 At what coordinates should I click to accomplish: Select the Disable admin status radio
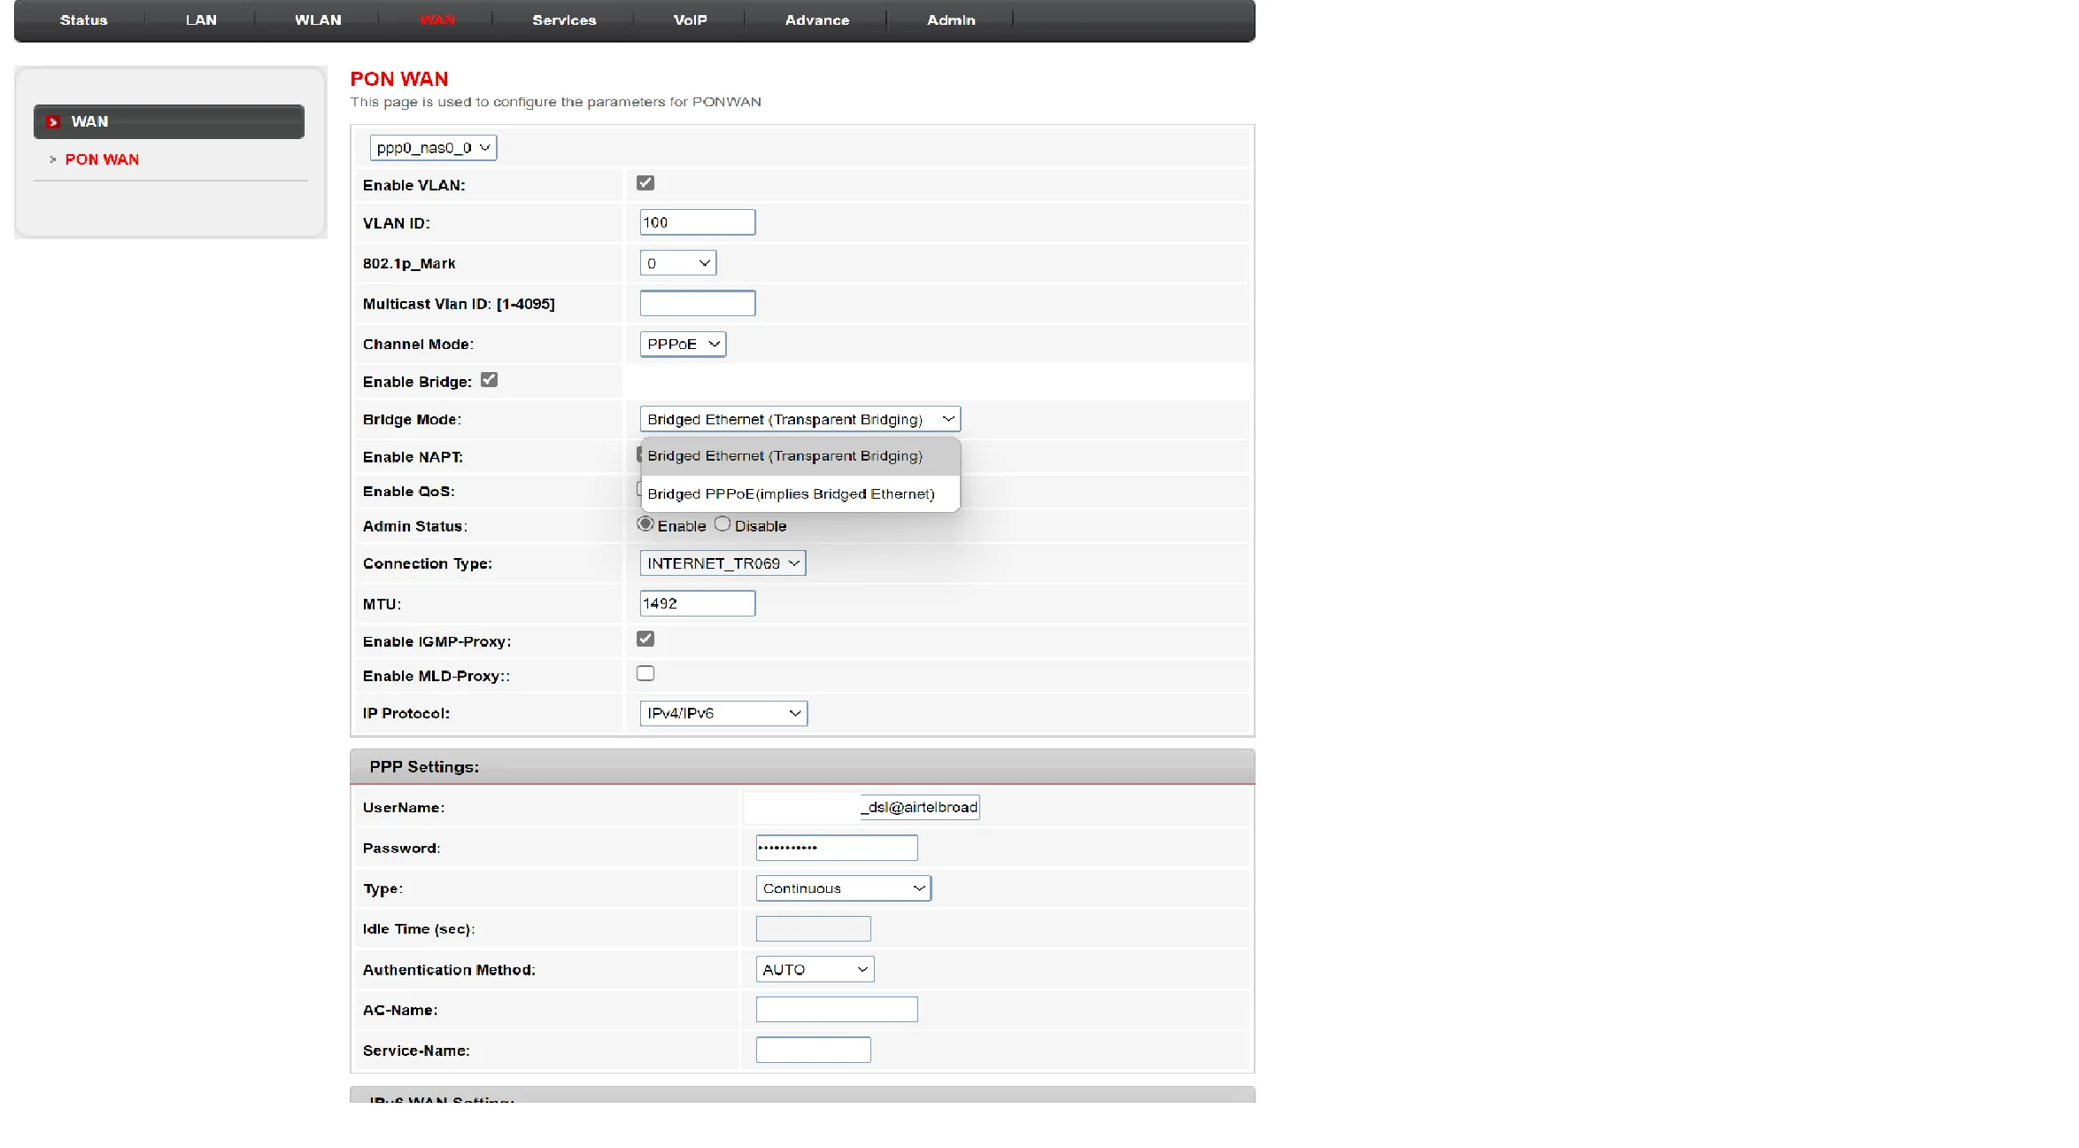point(723,524)
